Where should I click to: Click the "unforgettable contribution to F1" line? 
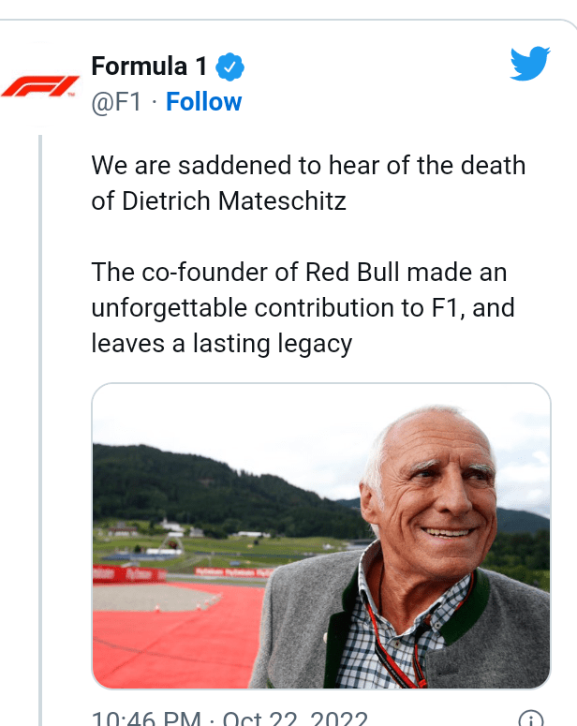pyautogui.click(x=302, y=307)
